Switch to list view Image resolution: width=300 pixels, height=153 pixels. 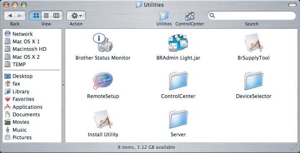pos(46,15)
